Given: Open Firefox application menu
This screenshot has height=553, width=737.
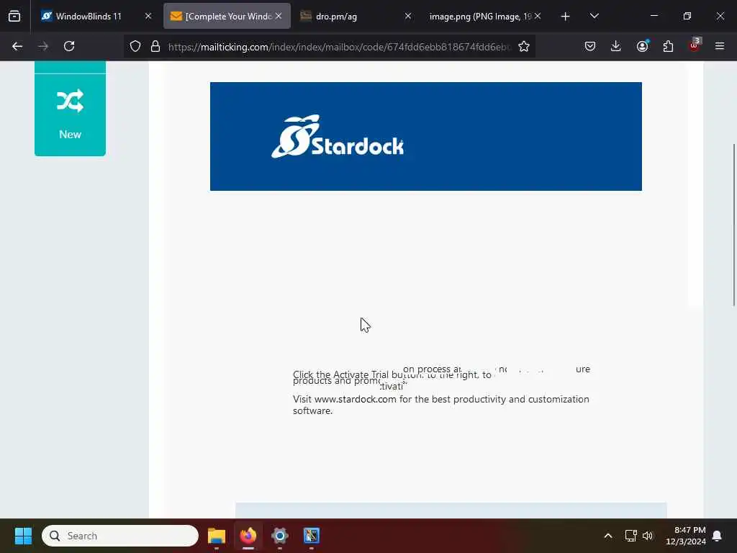Looking at the screenshot, I should (720, 46).
